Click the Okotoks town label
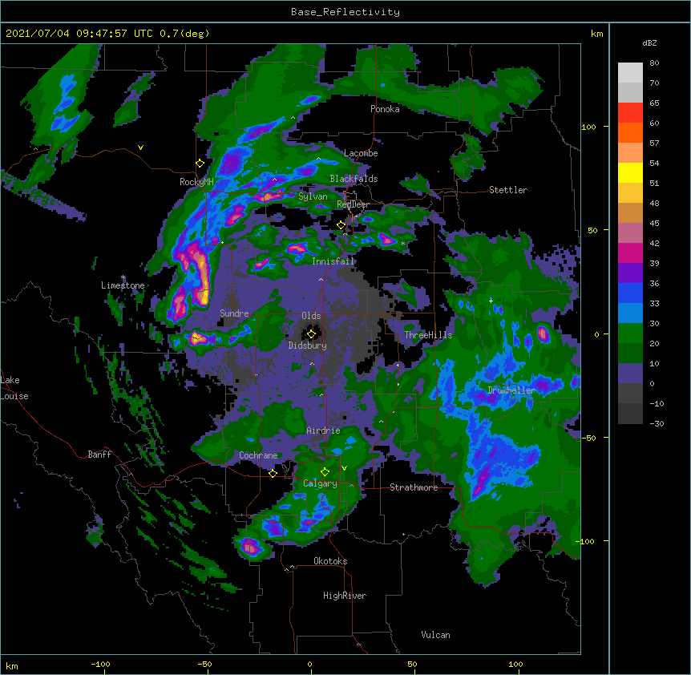 (x=330, y=561)
